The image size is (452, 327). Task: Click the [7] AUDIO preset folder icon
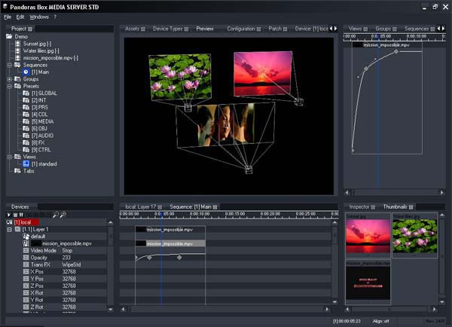26,136
